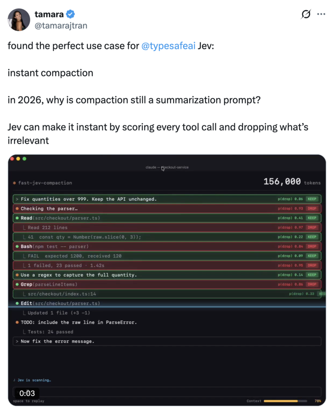The height and width of the screenshot is (412, 334).
Task: Open the three-dot more options menu
Action: coord(321,14)
